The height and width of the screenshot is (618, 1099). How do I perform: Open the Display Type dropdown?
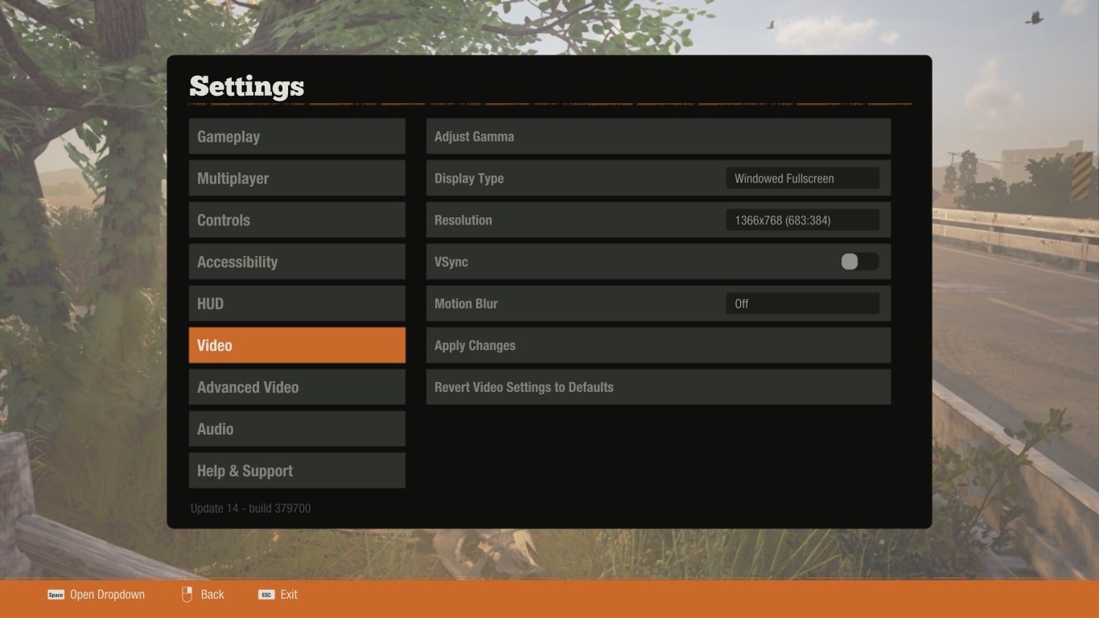tap(801, 179)
